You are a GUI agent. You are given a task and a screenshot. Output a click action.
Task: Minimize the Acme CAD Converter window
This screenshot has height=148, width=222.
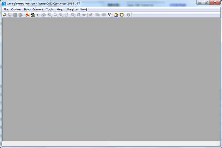(x=200, y=3)
